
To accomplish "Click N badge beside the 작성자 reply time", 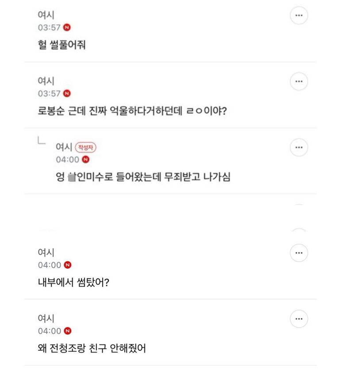I will pyautogui.click(x=85, y=160).
